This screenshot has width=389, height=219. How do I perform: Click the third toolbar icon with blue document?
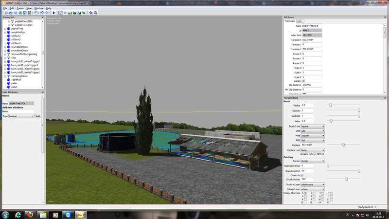click(x=16, y=13)
